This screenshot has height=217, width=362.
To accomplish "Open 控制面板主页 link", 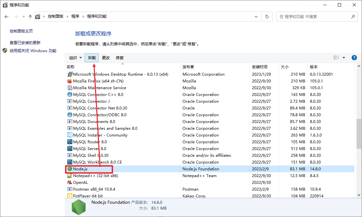I will (x=21, y=31).
